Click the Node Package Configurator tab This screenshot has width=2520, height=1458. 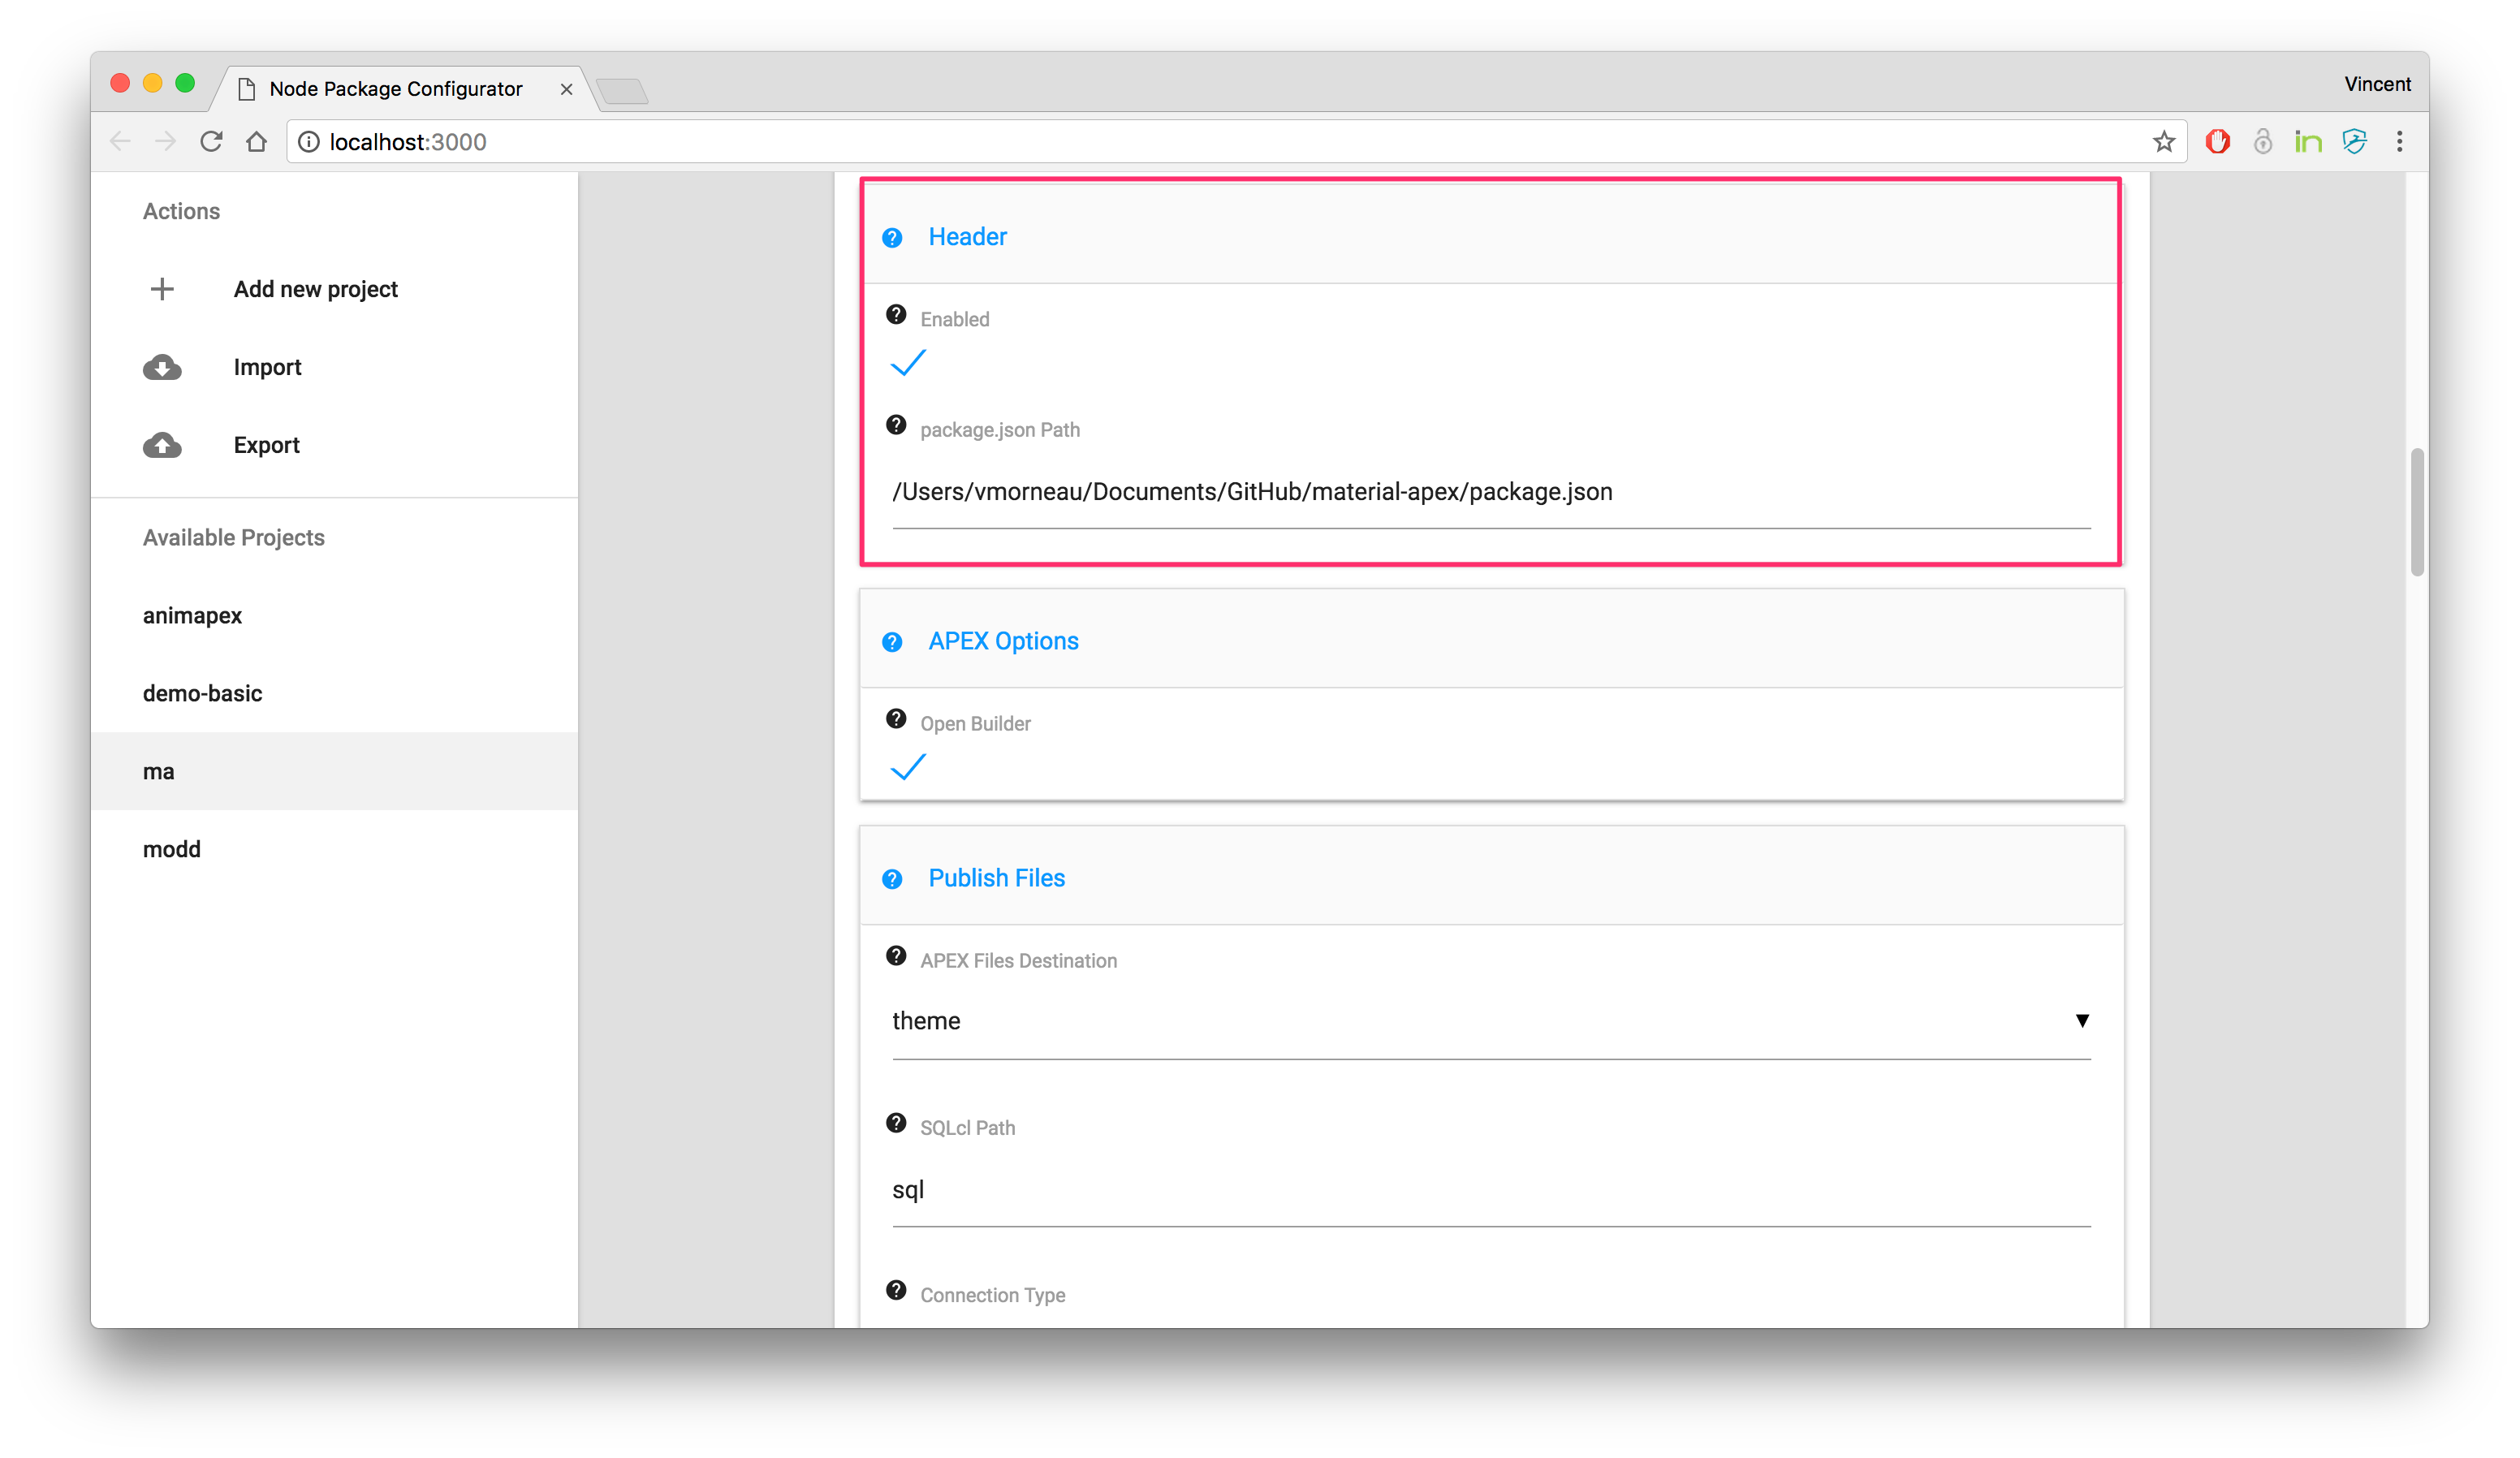397,89
